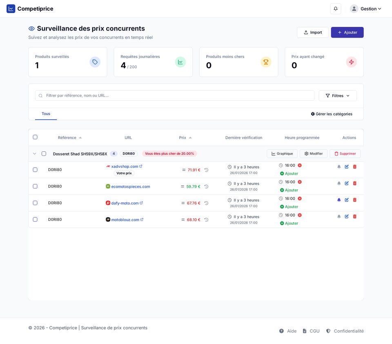Click the alert bell for dafy-moto.com row

pyautogui.click(x=339, y=200)
